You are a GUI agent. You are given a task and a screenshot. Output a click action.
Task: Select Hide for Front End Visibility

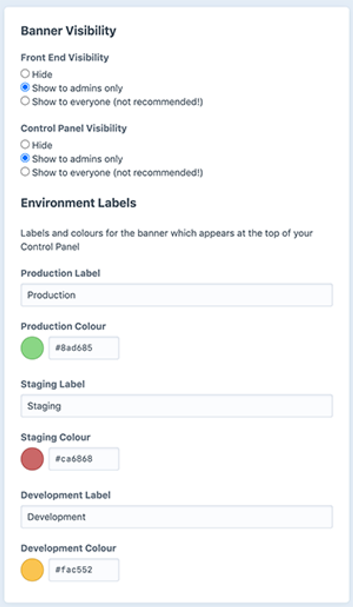coord(25,74)
